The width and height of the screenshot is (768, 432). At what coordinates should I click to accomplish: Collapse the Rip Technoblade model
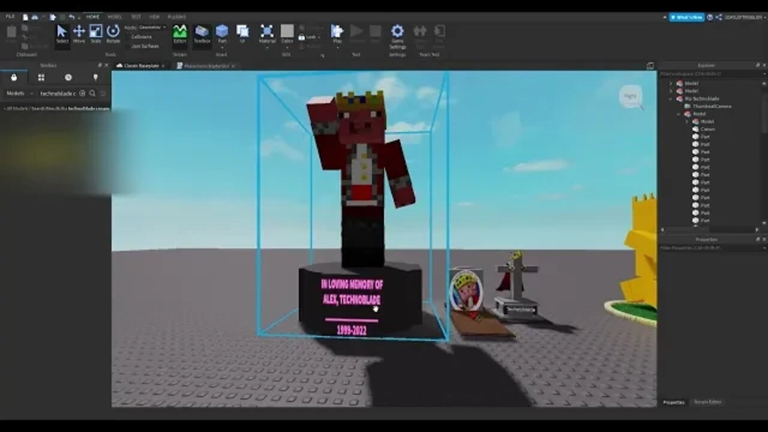(671, 98)
